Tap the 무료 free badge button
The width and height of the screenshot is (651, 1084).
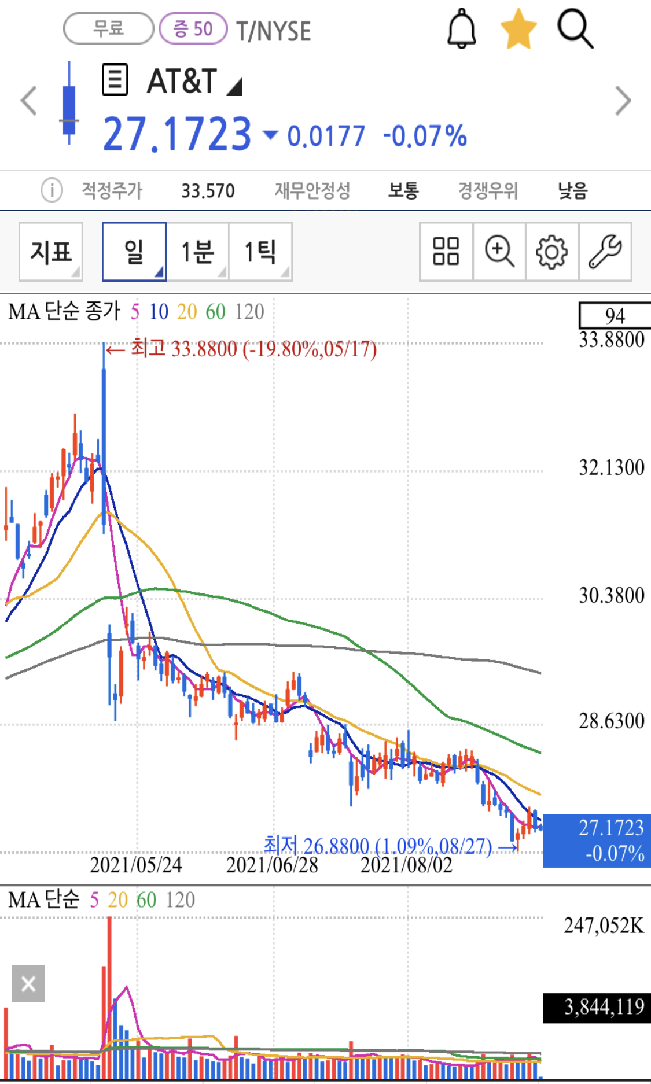(x=109, y=28)
